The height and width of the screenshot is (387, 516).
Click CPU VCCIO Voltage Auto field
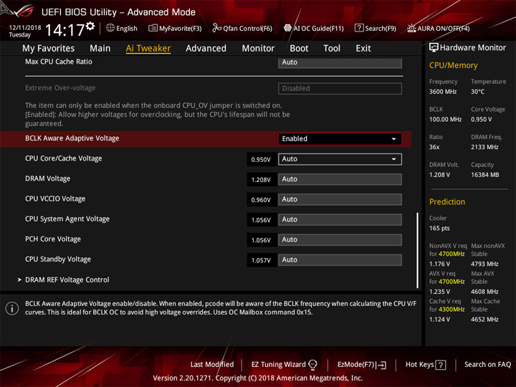coord(340,199)
